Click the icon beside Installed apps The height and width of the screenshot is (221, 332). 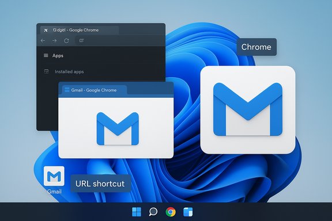pos(46,71)
